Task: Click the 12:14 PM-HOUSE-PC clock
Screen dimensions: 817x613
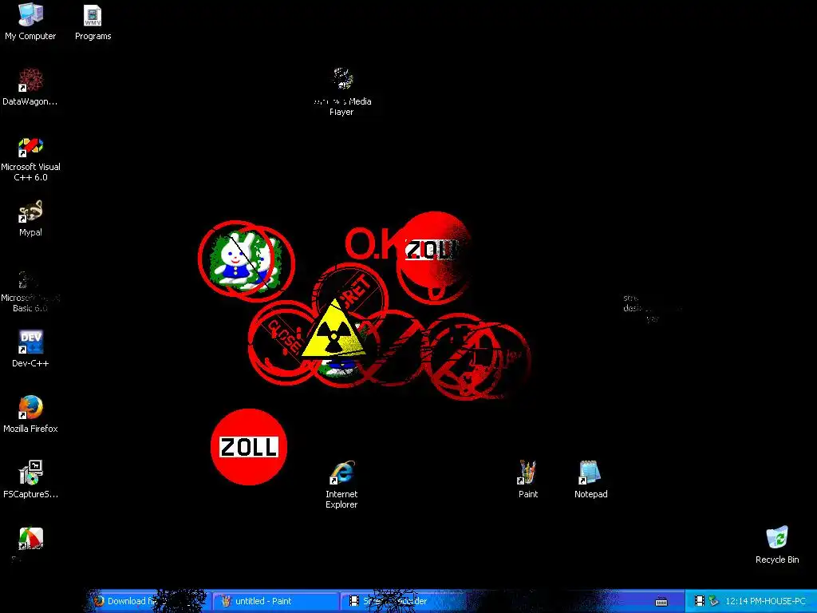Action: (x=765, y=601)
